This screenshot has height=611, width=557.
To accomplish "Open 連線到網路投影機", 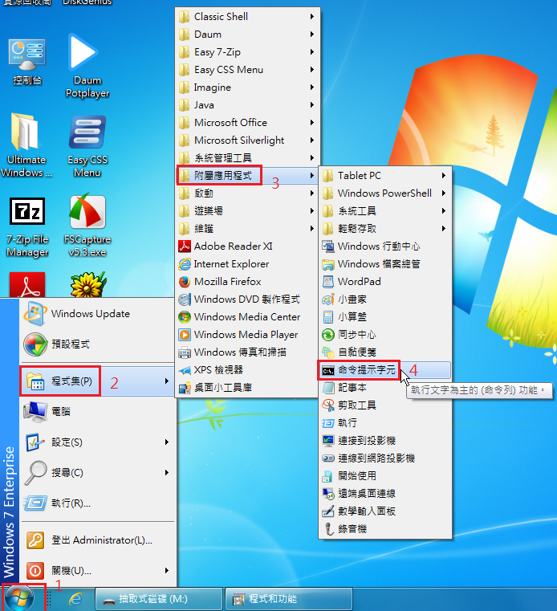I will (385, 458).
